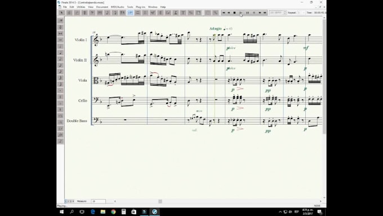
Task: Choose the 16th note in Simple Entry palette
Action: (x=60, y=65)
